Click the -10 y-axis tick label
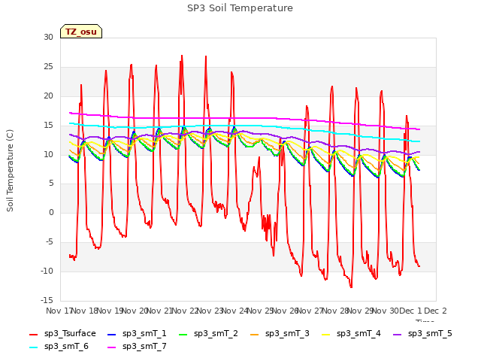Viewport: 481px width, 361px height. [47, 271]
